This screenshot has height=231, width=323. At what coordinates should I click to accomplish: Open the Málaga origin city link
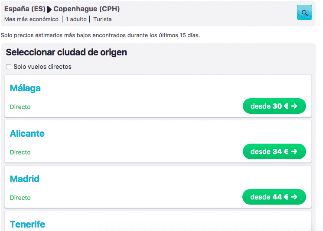pyautogui.click(x=25, y=88)
